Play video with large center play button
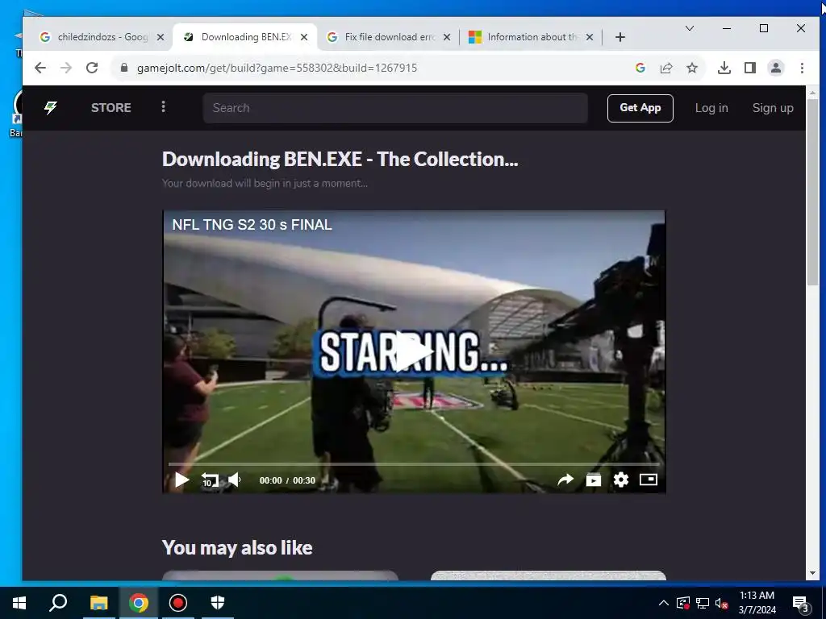Image resolution: width=826 pixels, height=619 pixels. point(414,351)
